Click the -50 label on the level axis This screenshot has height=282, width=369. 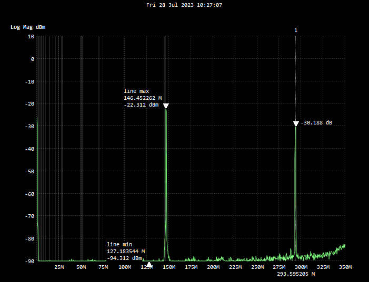pos(29,171)
